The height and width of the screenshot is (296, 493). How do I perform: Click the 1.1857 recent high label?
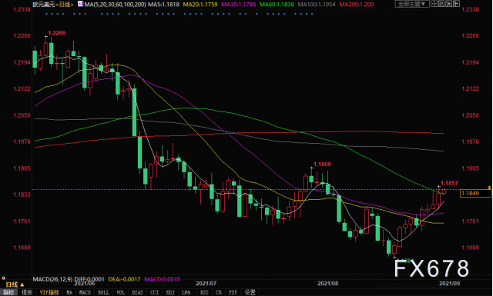pos(449,183)
